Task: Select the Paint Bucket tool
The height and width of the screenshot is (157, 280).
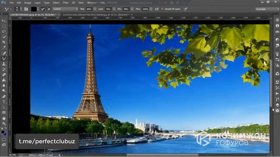Action: coord(4,80)
